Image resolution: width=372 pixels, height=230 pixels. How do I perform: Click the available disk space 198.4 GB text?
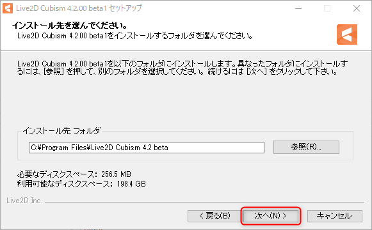pos(81,184)
